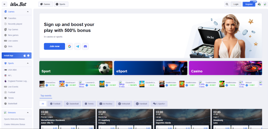The height and width of the screenshot is (129, 268).
Task: Click the Login button
Action: [236, 4]
